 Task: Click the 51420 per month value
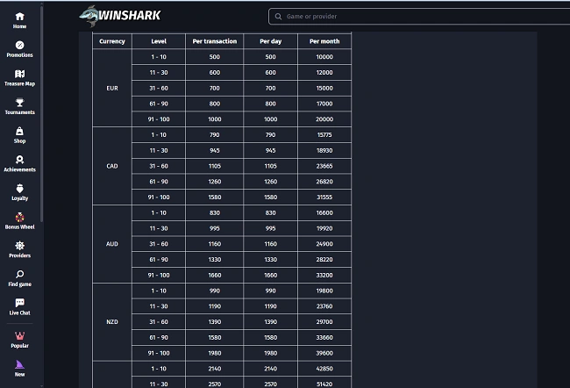click(324, 384)
